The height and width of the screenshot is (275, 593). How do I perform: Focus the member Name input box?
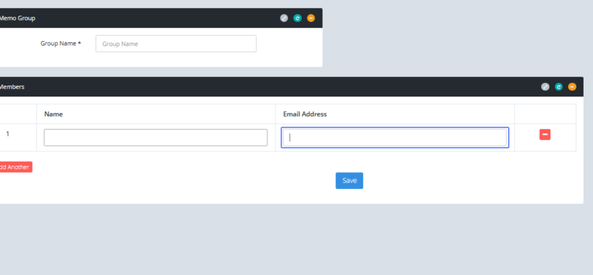coord(156,137)
